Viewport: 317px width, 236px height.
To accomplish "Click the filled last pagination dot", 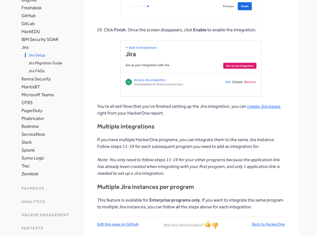I will point(148,6).
